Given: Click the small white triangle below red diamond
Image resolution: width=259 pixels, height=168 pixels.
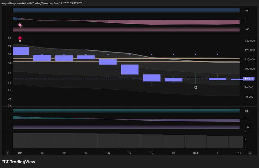Looking at the screenshot, I should 20,41.
